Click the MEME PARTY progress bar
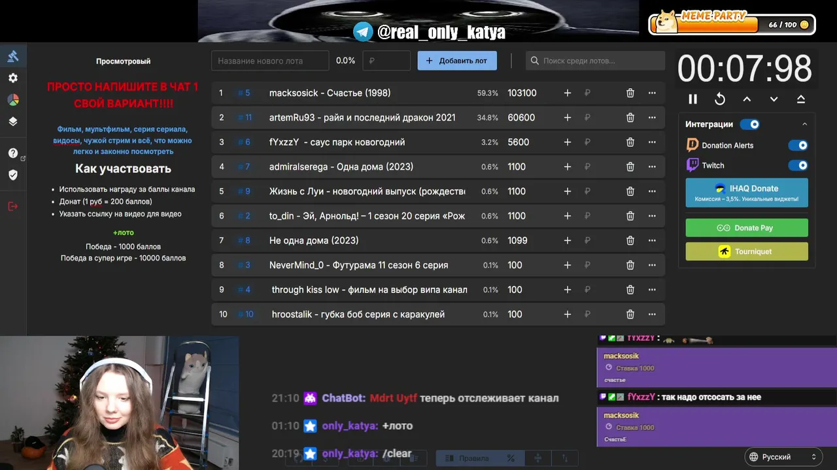837x470 pixels. coord(732,24)
